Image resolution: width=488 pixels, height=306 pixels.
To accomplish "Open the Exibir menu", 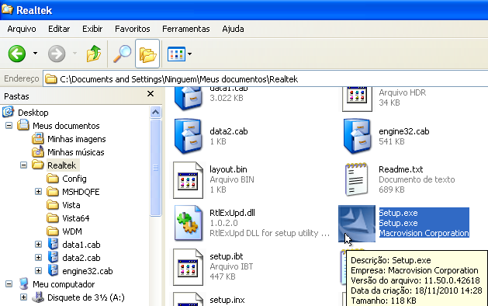I will [92, 29].
